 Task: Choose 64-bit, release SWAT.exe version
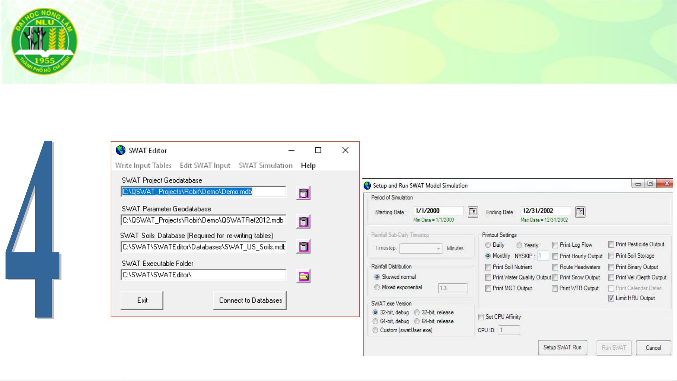coord(417,321)
